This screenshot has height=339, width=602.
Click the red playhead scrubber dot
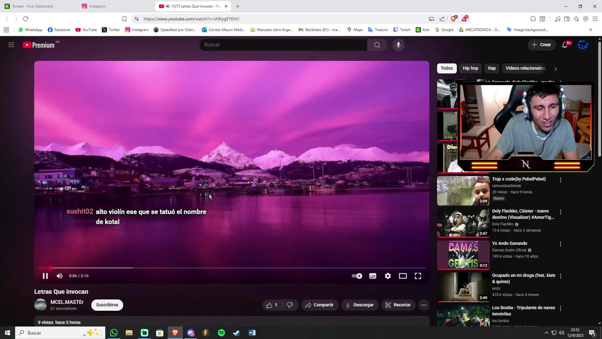click(x=51, y=268)
